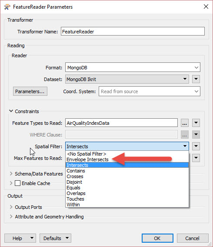Click the Parameters... button
The image size is (213, 247).
point(30,91)
